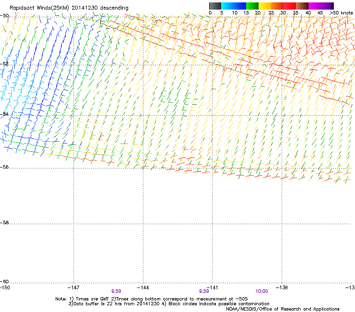Click the cyan 5-10 knots legend color

point(227,6)
